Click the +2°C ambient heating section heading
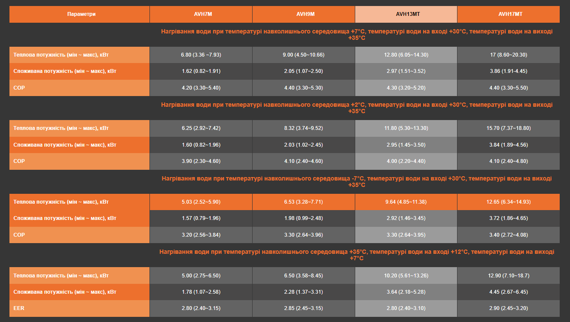This screenshot has height=322, width=570. point(357,108)
